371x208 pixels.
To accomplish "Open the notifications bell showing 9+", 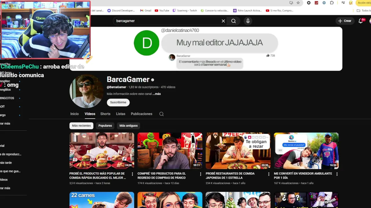I will [x=361, y=21].
